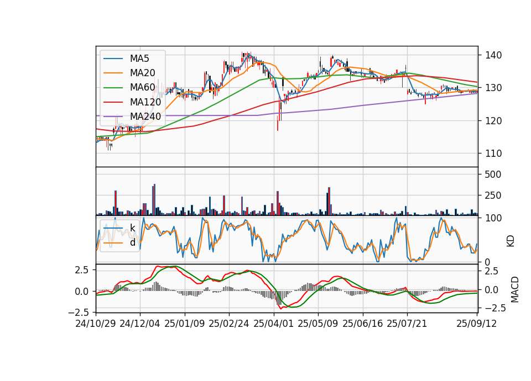Click the tallest volume bar near 24/12/04

tap(154, 200)
